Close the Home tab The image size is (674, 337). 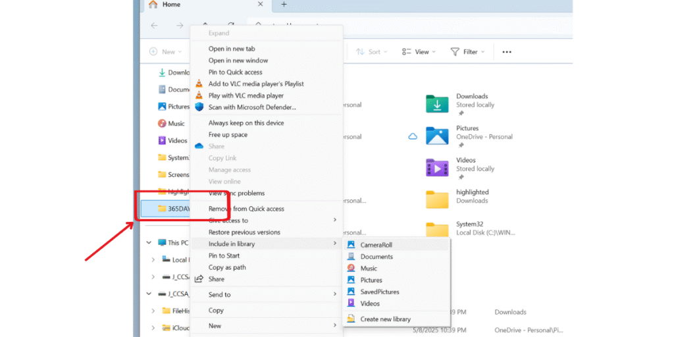(x=260, y=5)
